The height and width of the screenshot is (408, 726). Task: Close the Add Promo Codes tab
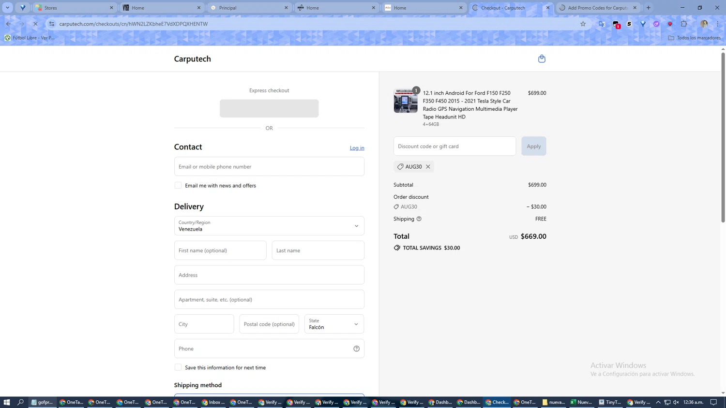[635, 8]
